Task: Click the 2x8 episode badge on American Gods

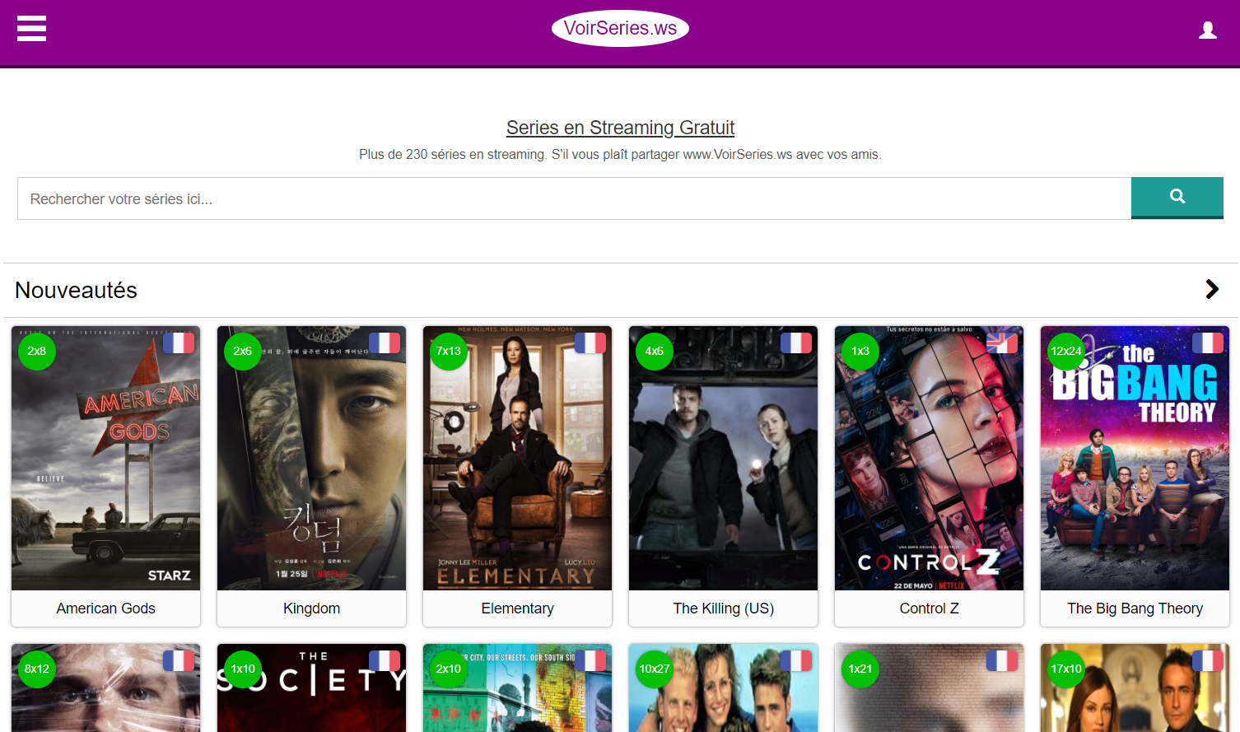Action: [x=37, y=351]
